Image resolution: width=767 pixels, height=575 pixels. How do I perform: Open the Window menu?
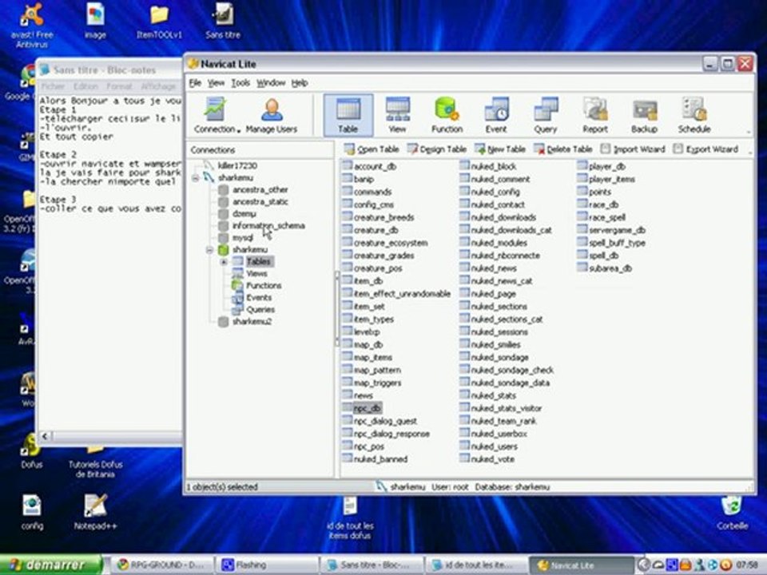(271, 82)
